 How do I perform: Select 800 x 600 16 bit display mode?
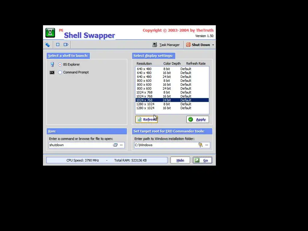point(172,85)
